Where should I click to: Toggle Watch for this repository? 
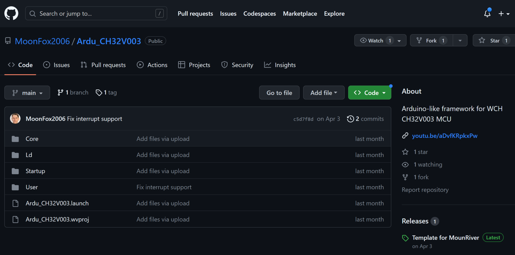click(376, 40)
